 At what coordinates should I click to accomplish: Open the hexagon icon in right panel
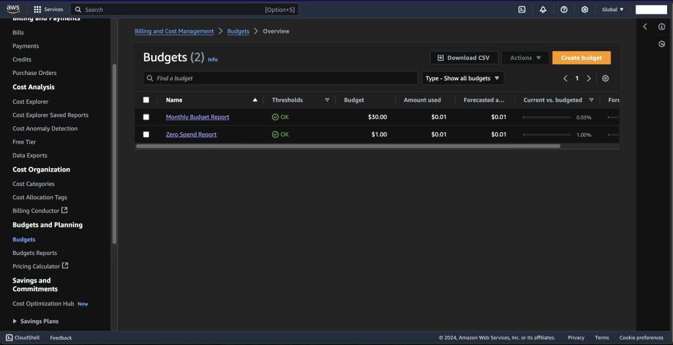click(x=661, y=44)
